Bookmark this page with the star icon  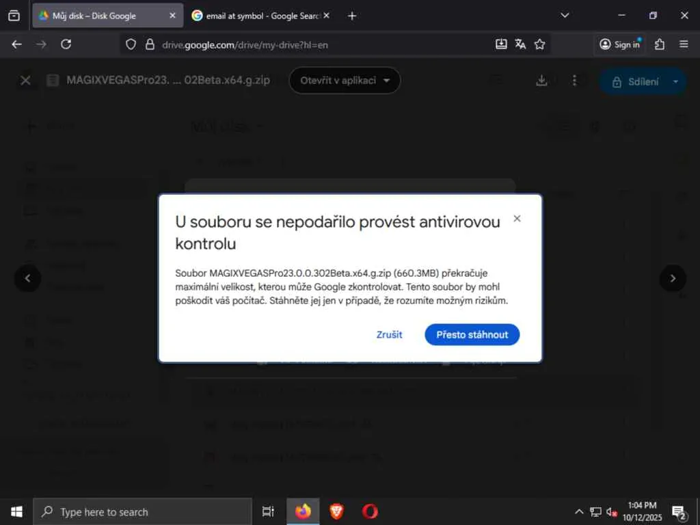(540, 44)
